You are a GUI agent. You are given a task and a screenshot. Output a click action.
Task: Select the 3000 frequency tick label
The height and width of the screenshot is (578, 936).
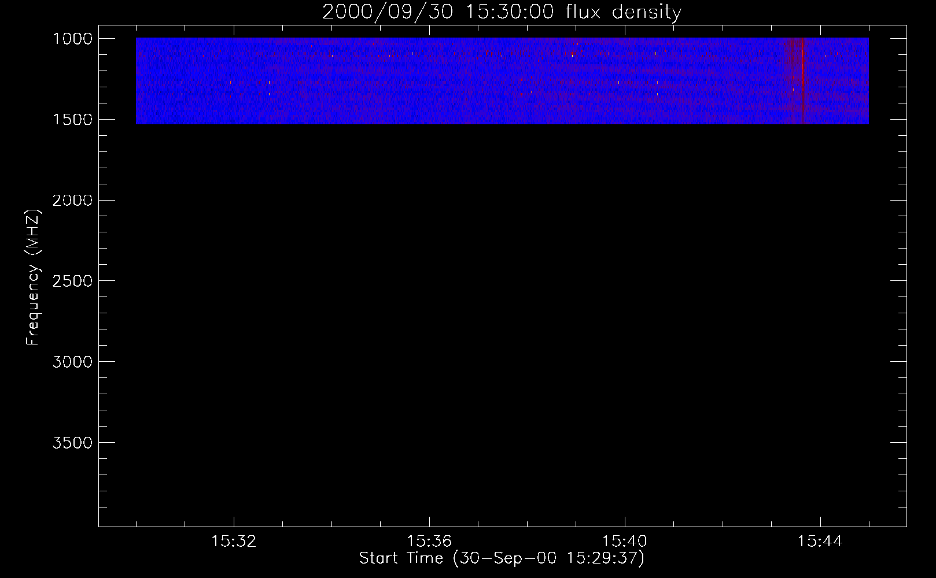click(72, 362)
